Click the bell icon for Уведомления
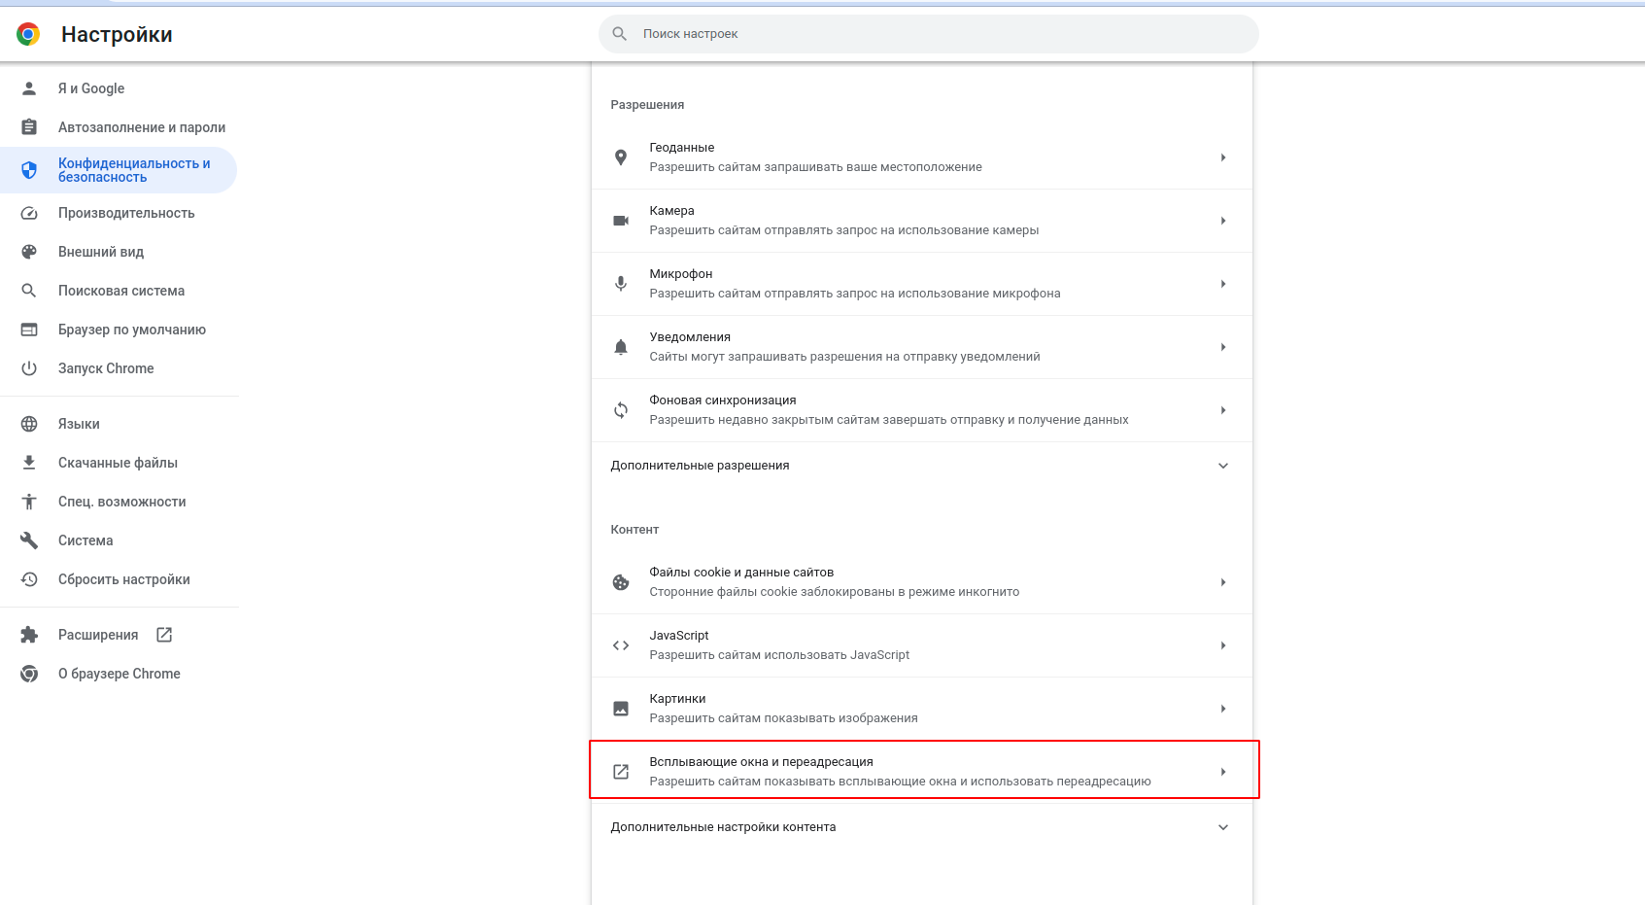1645x905 pixels. pos(621,347)
